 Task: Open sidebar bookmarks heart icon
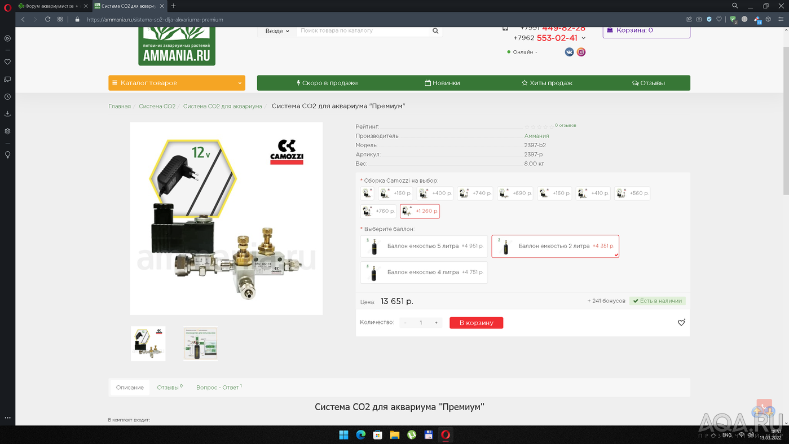click(x=7, y=62)
